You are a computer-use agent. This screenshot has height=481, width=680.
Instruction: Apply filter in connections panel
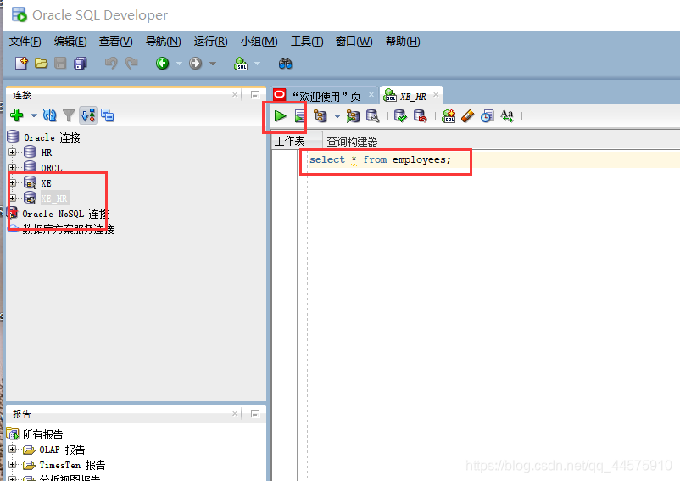click(x=69, y=115)
